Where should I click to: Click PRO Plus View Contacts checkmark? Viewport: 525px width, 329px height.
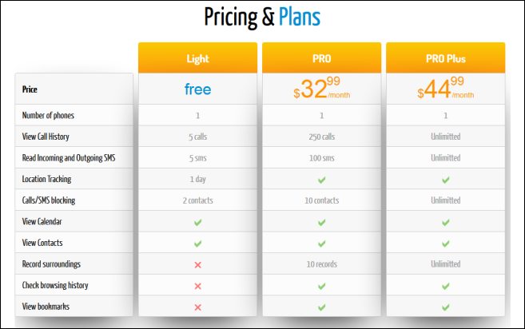(446, 243)
